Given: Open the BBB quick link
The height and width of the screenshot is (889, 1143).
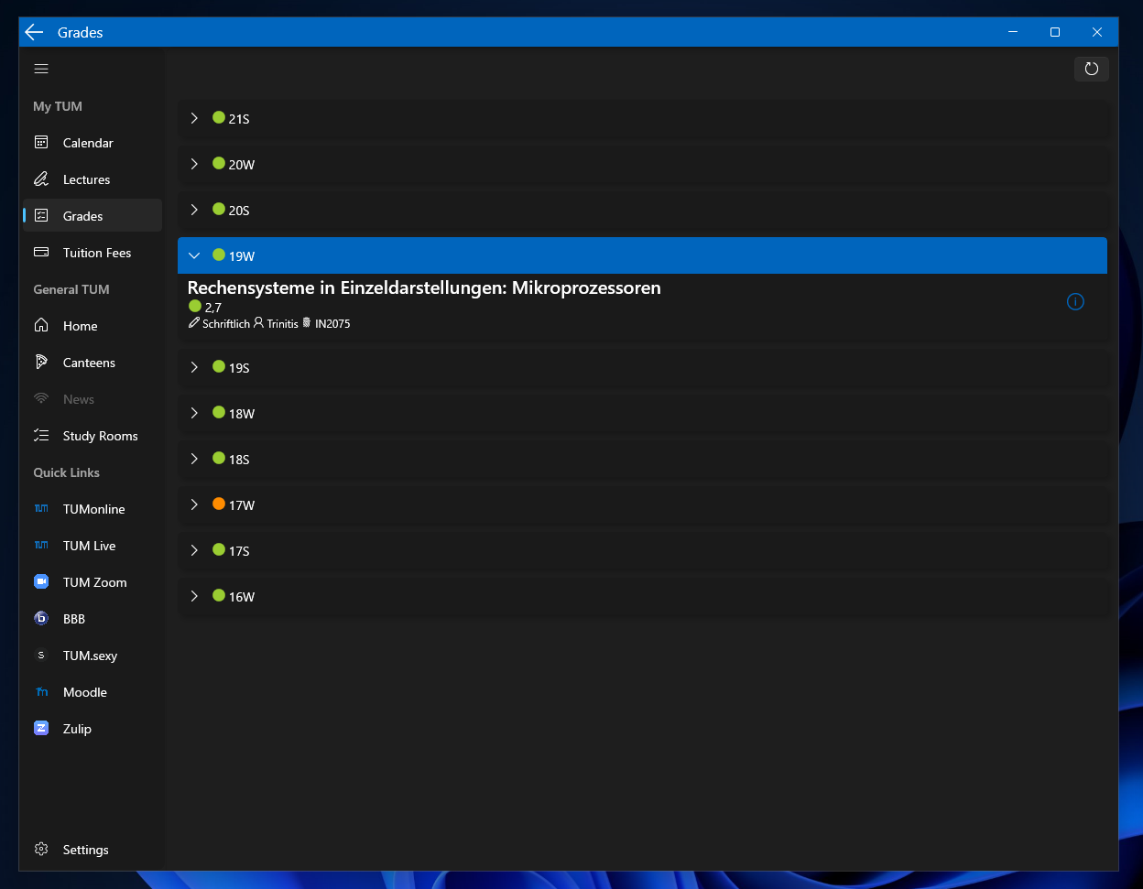Looking at the screenshot, I should click(93, 619).
